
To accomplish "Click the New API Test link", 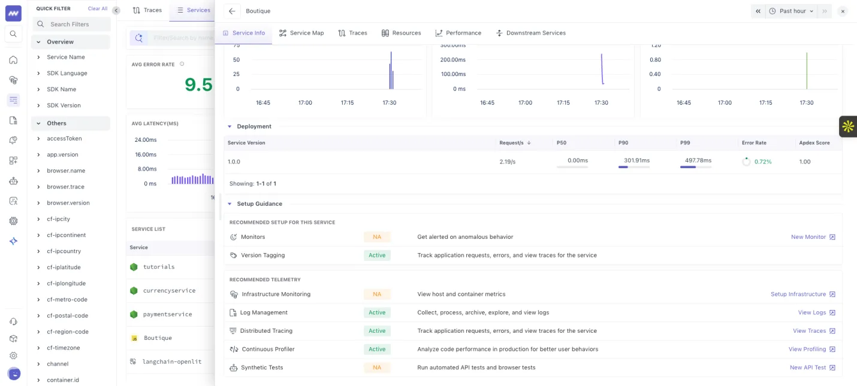I will [x=813, y=367].
